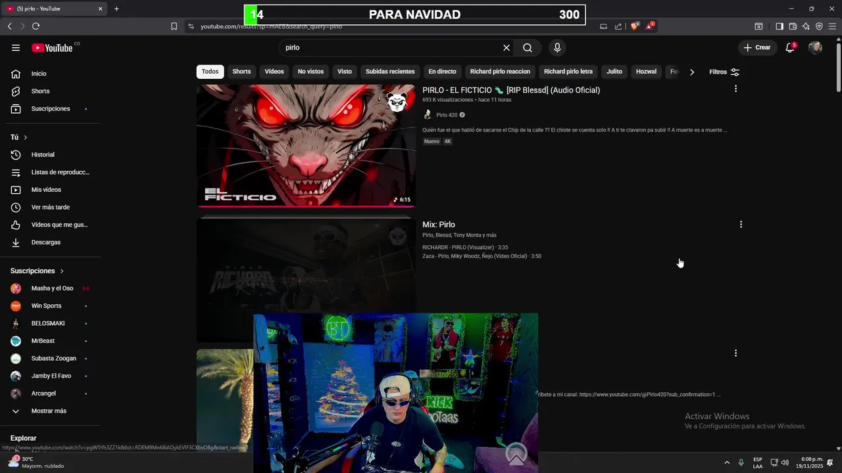842x473 pixels.
Task: Open the YouTube hamburger guide menu
Action: coord(16,48)
